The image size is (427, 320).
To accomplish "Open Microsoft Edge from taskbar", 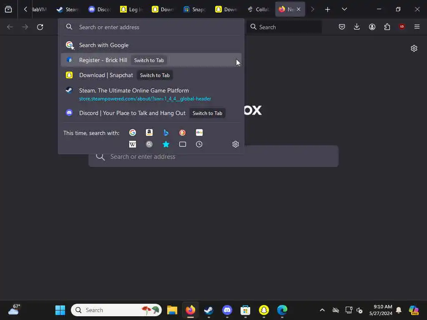I will click(282, 310).
